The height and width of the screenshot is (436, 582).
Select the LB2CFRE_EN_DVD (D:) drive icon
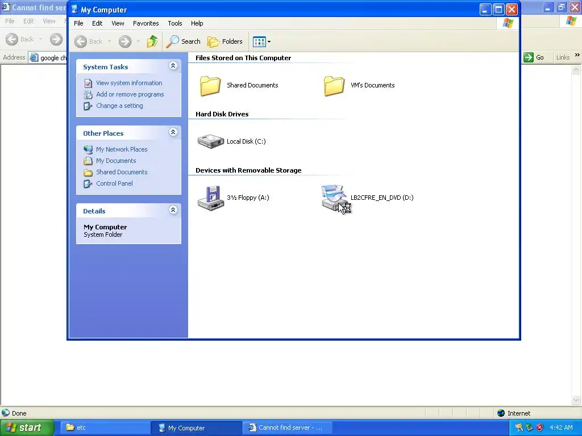click(334, 198)
